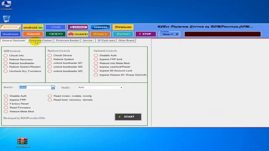Click the dark red progress bar

tap(222, 34)
